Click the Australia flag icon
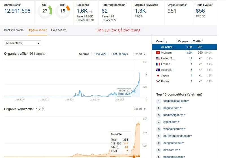226x158 pixels. [x=158, y=70]
